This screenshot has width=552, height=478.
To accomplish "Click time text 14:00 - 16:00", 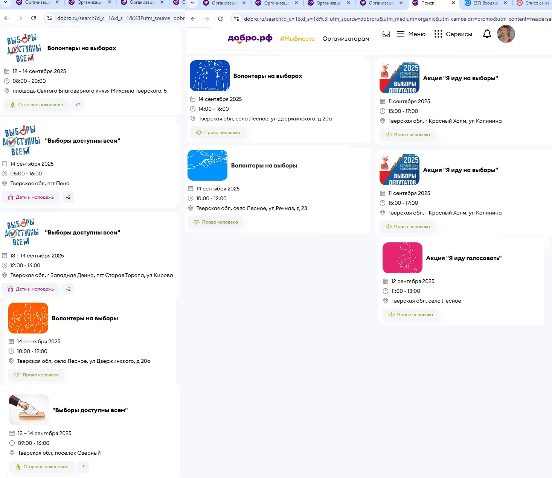I will pos(213,109).
